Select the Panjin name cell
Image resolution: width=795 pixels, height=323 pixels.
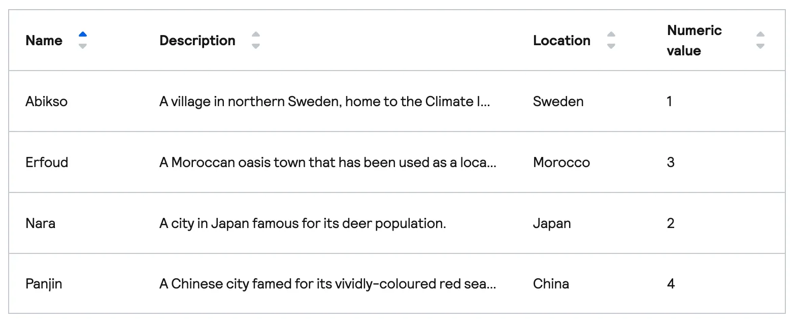(44, 284)
